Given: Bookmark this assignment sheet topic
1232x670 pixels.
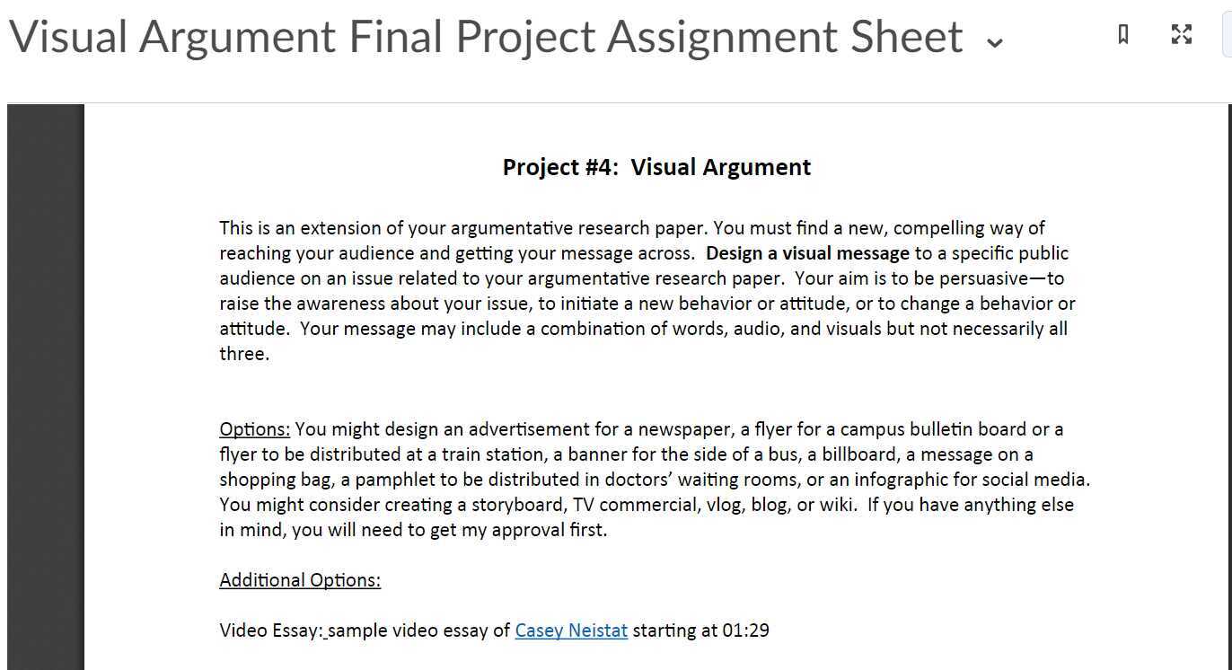Looking at the screenshot, I should (1122, 35).
